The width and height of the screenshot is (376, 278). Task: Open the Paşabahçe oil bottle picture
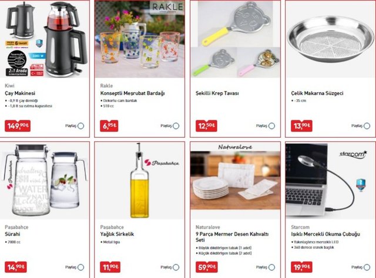coord(140,181)
